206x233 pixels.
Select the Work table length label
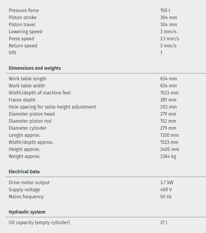tap(27, 79)
